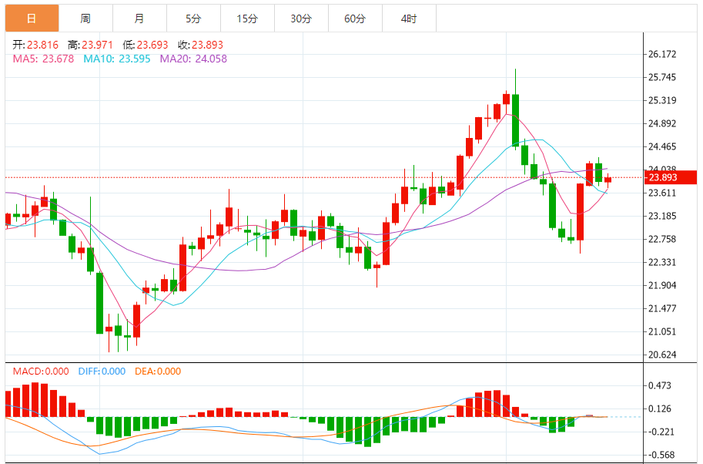Open the 15分 timeframe tab
This screenshot has height=464, width=703.
[247, 18]
